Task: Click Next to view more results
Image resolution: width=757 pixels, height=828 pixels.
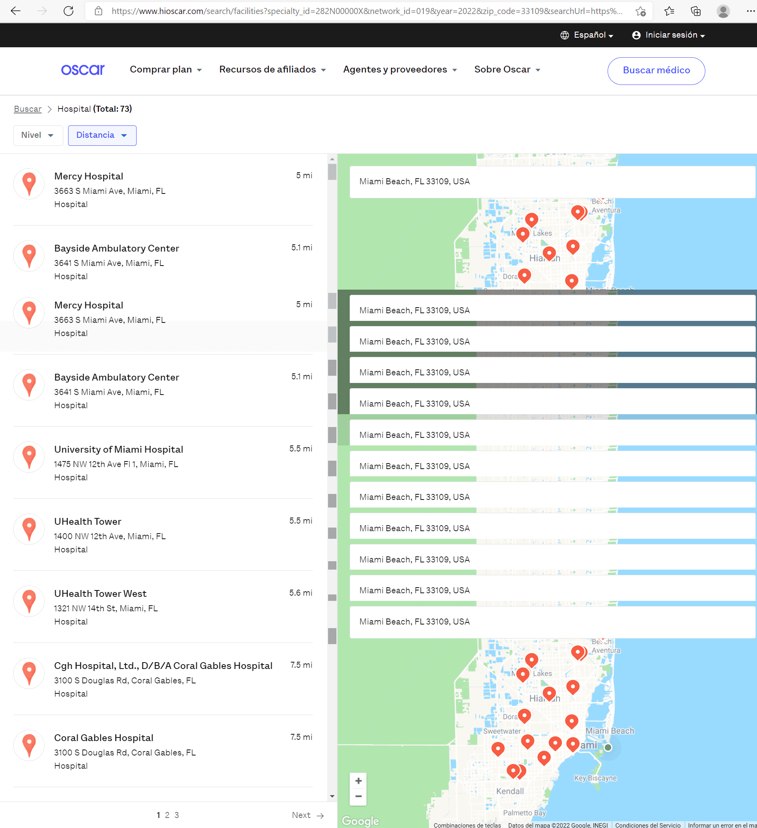Action: pos(308,815)
